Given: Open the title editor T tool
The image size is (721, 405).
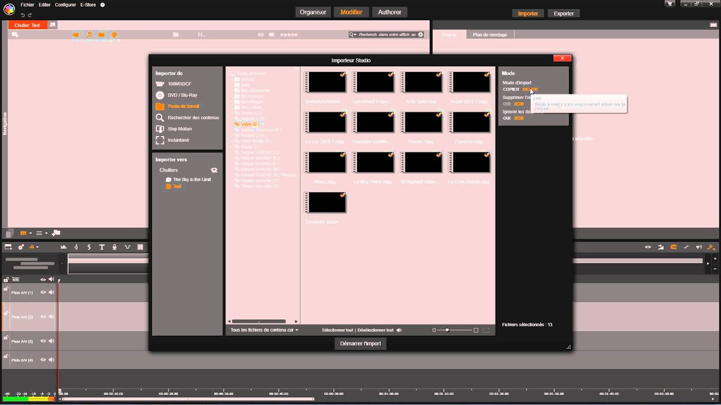Looking at the screenshot, I should (x=102, y=247).
